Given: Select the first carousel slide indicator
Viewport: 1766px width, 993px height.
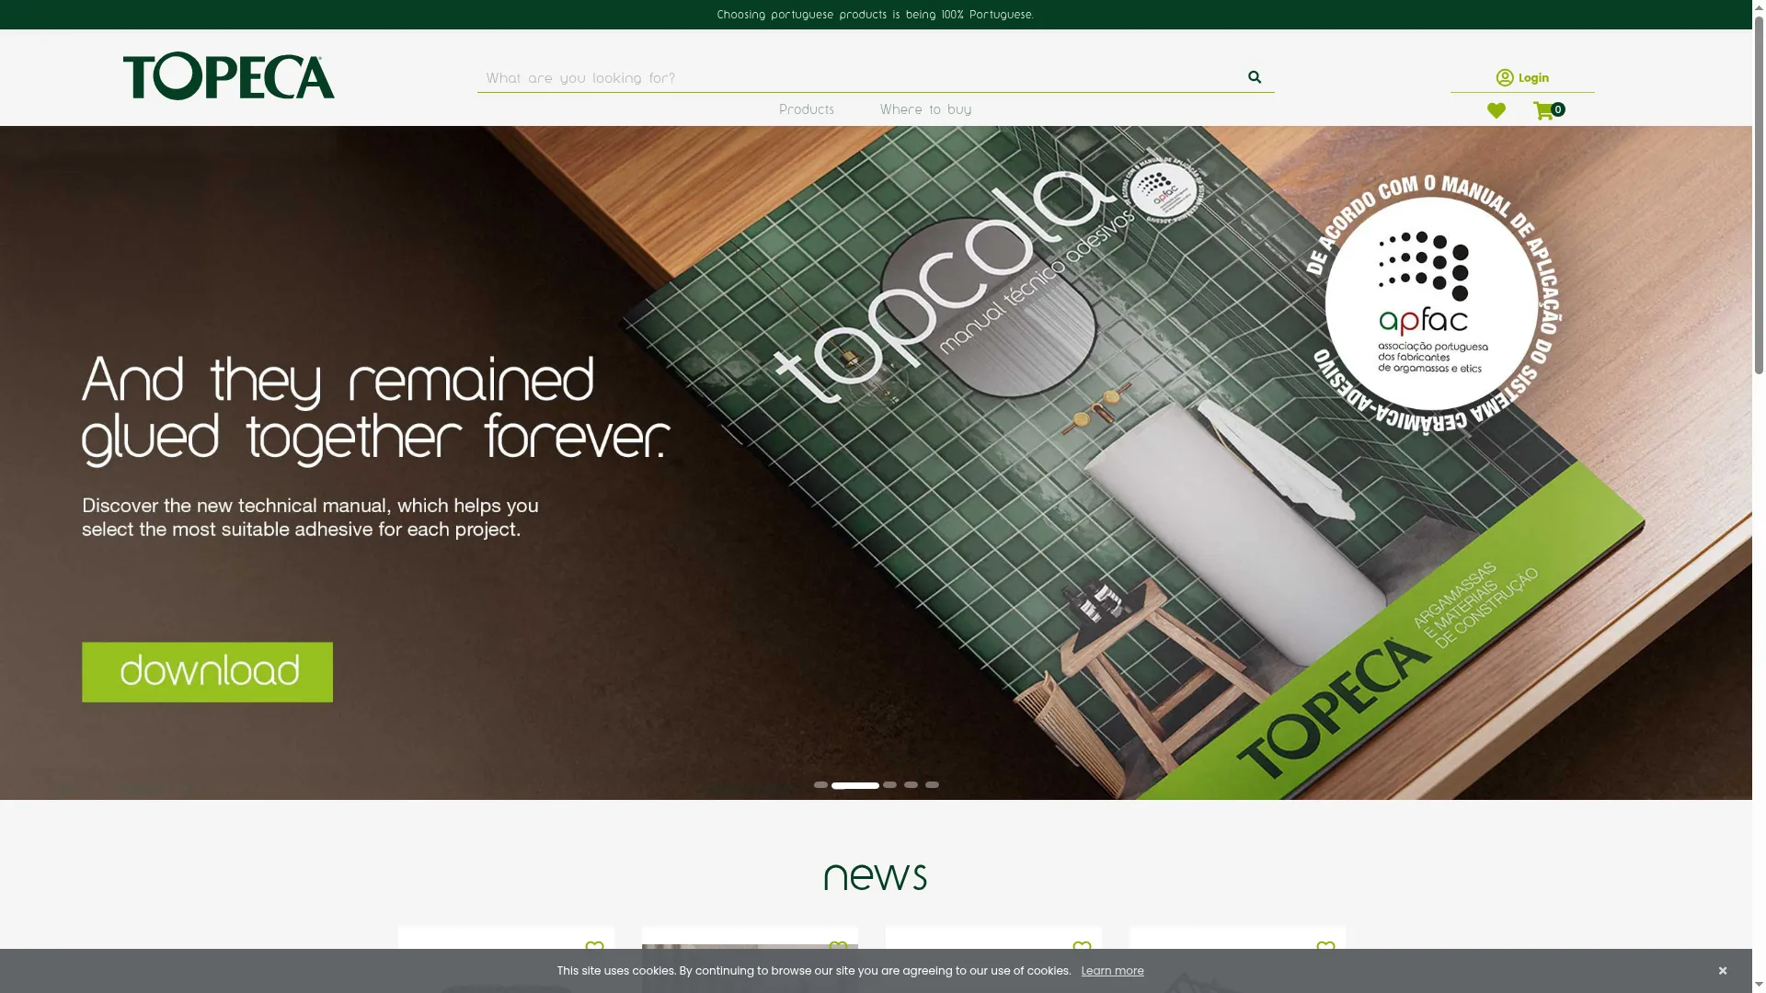Looking at the screenshot, I should [820, 785].
